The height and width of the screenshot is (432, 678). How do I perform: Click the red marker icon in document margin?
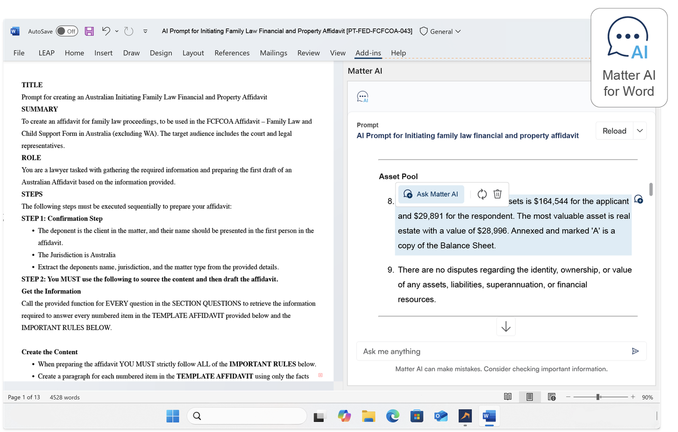tap(320, 375)
